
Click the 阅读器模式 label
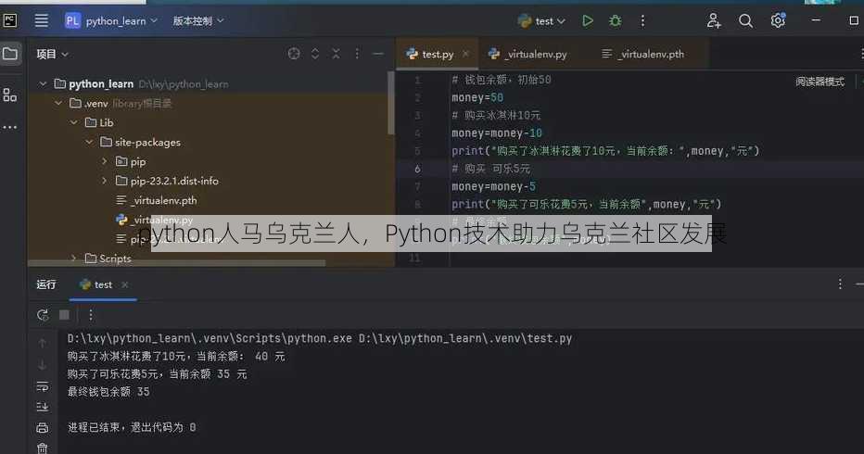point(820,82)
